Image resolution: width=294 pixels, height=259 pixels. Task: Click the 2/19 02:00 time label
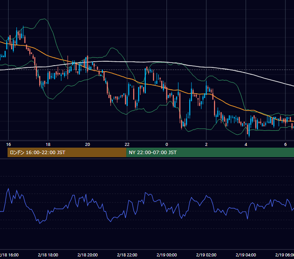tap(206, 255)
